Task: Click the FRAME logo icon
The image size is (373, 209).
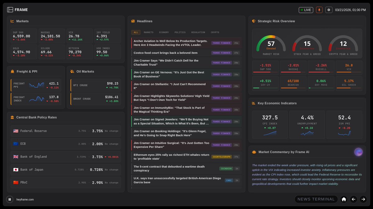Action: click(10, 10)
